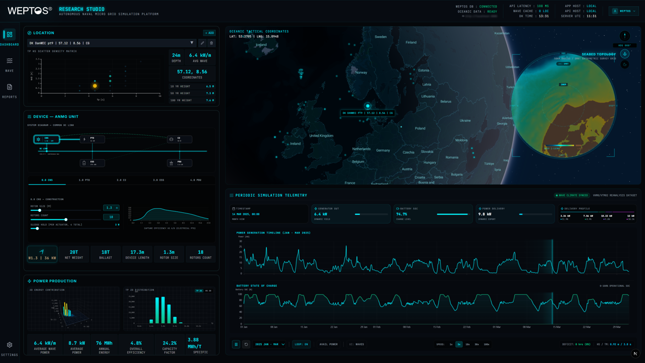The height and width of the screenshot is (363, 645).
Task: Set playback speed to 3x
Action: pyautogui.click(x=459, y=344)
